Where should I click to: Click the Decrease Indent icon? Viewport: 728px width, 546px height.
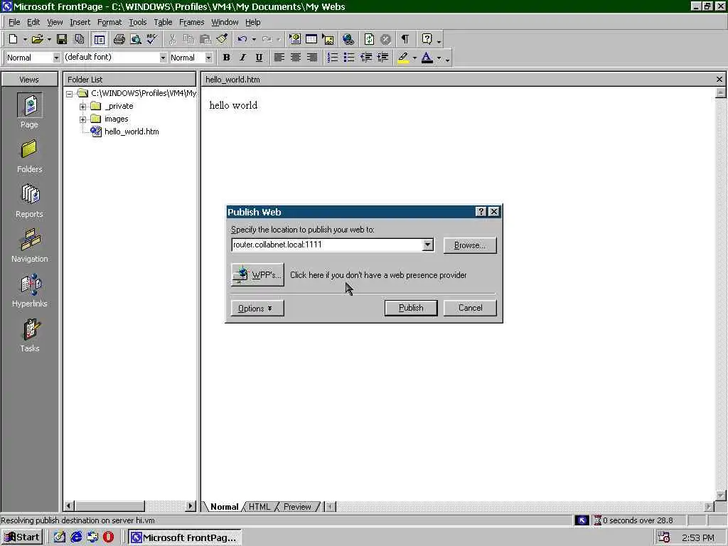(x=366, y=58)
